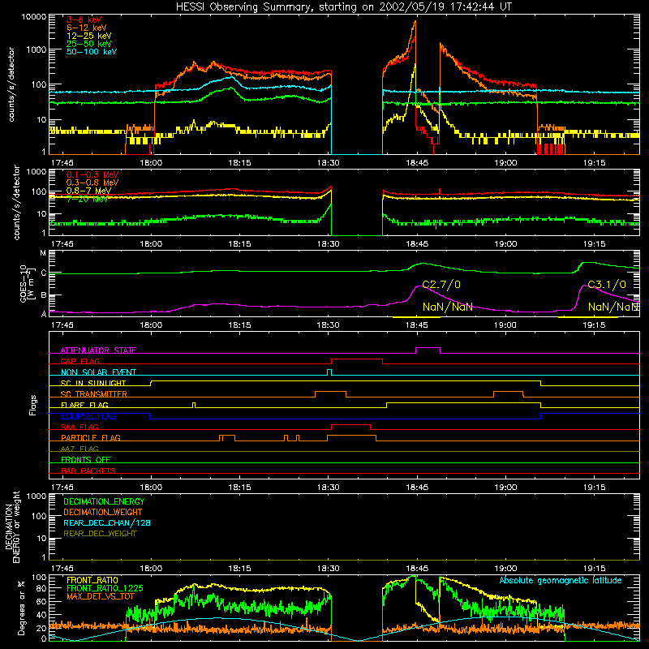Click the DECIMATION_WEIGHT legend label
Viewport: 649px width, 649px height.
[103, 512]
